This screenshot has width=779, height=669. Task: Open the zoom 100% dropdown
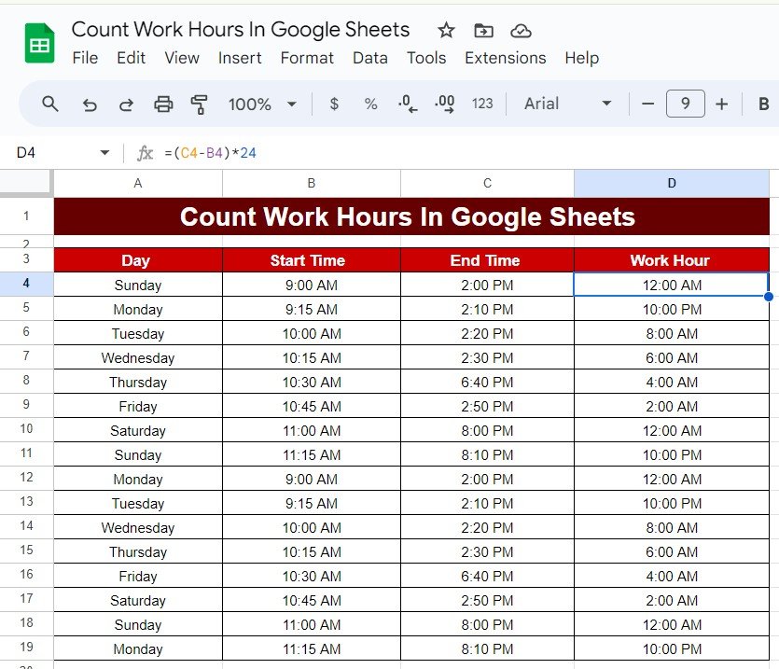[x=262, y=104]
